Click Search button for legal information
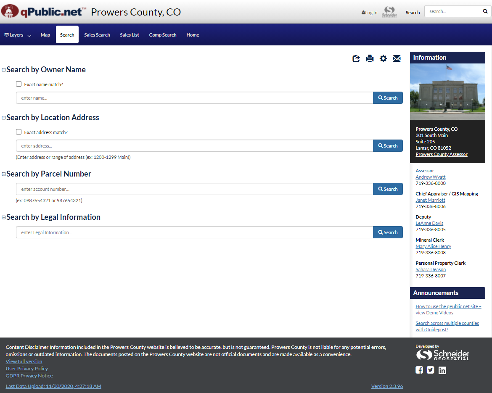 (x=388, y=232)
